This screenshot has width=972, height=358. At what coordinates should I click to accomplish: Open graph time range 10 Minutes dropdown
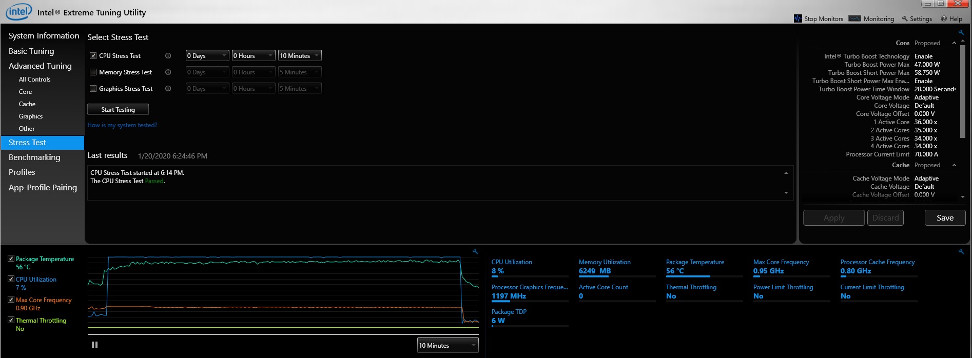tap(448, 345)
